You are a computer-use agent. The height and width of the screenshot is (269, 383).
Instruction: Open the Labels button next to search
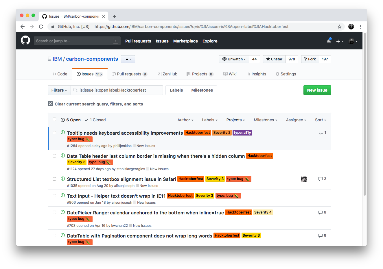coord(176,90)
